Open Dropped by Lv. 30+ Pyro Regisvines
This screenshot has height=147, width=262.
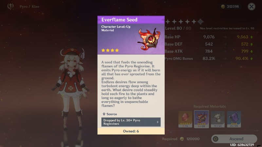(x=131, y=122)
